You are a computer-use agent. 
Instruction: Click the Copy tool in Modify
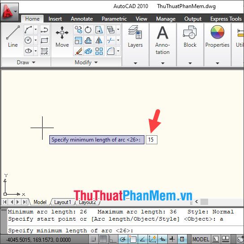point(78,30)
